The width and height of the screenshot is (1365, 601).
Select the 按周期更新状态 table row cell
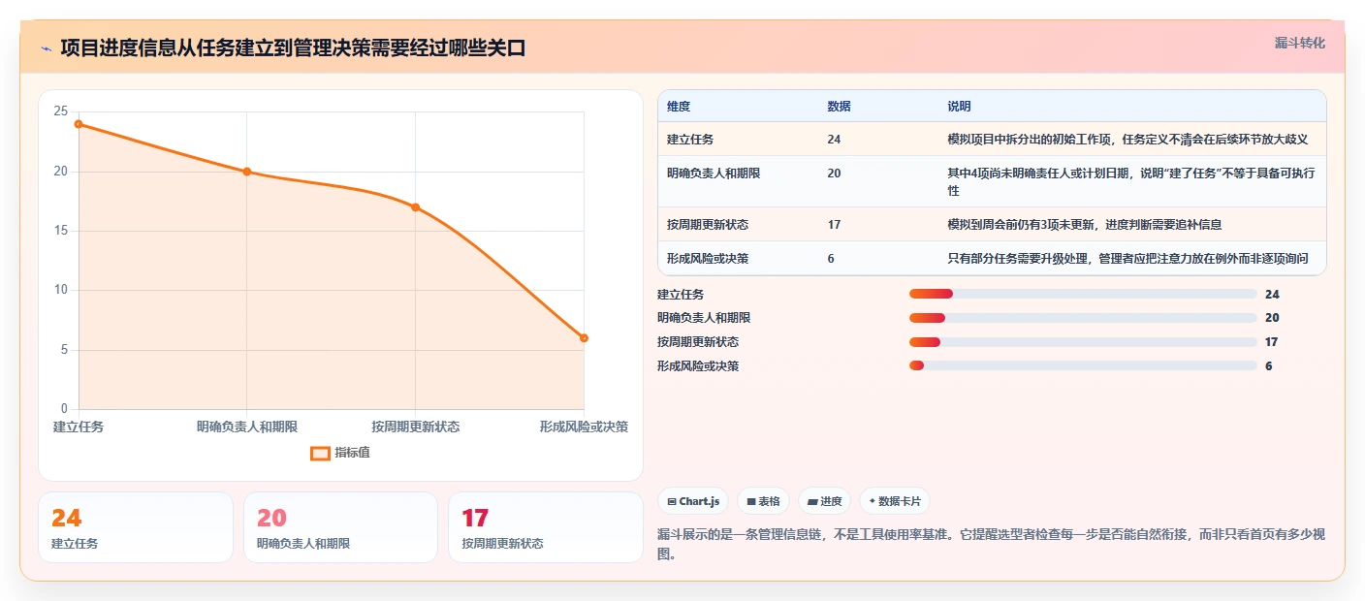(708, 225)
